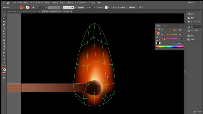Select the Blend tool
203x114 pixels.
click(x=4, y=56)
